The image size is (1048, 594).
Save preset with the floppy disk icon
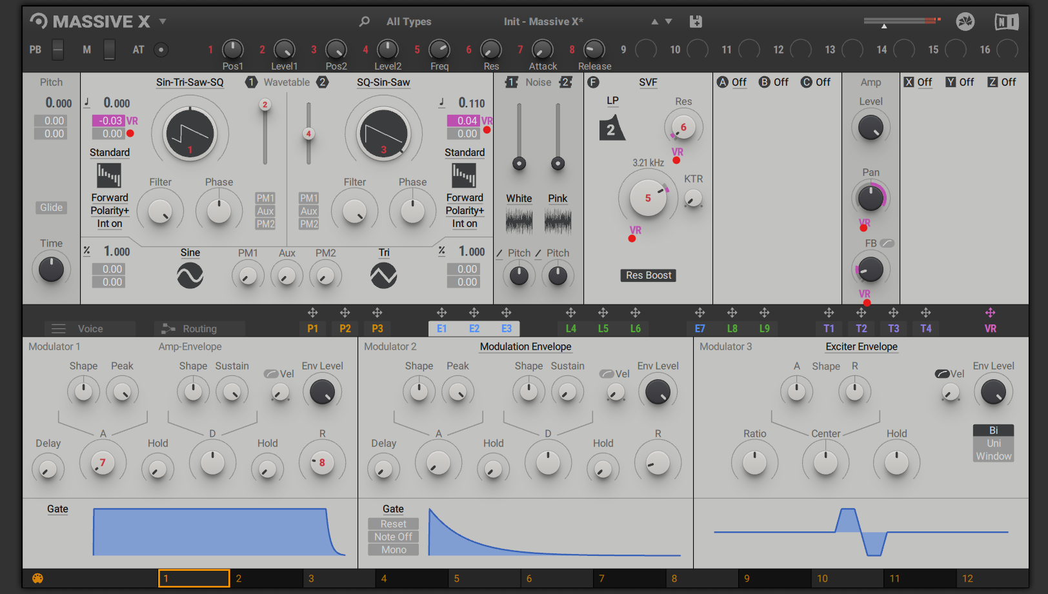click(696, 21)
